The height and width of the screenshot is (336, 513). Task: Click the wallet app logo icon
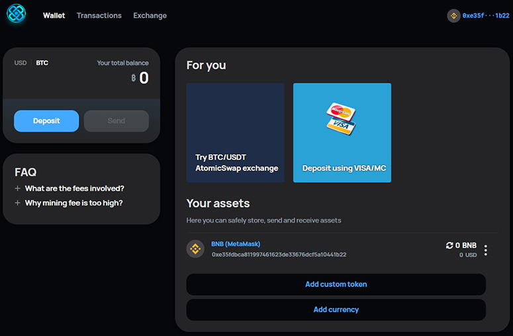point(17,13)
